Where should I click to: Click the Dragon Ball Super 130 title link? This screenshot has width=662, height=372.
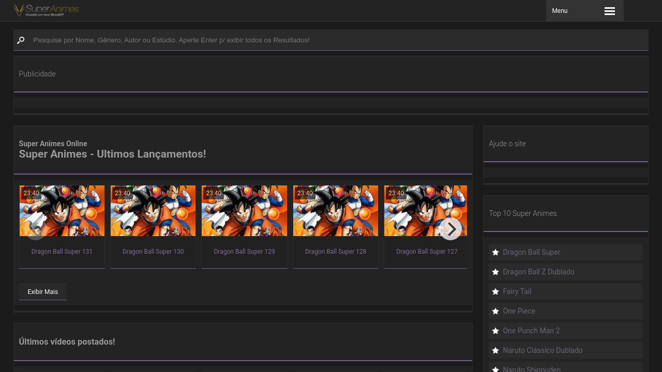point(153,252)
